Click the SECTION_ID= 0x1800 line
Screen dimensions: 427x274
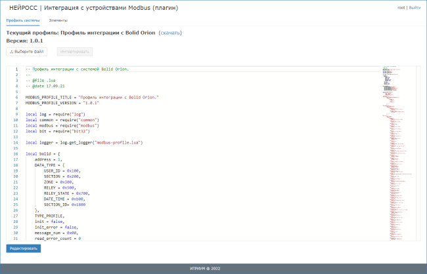point(64,205)
